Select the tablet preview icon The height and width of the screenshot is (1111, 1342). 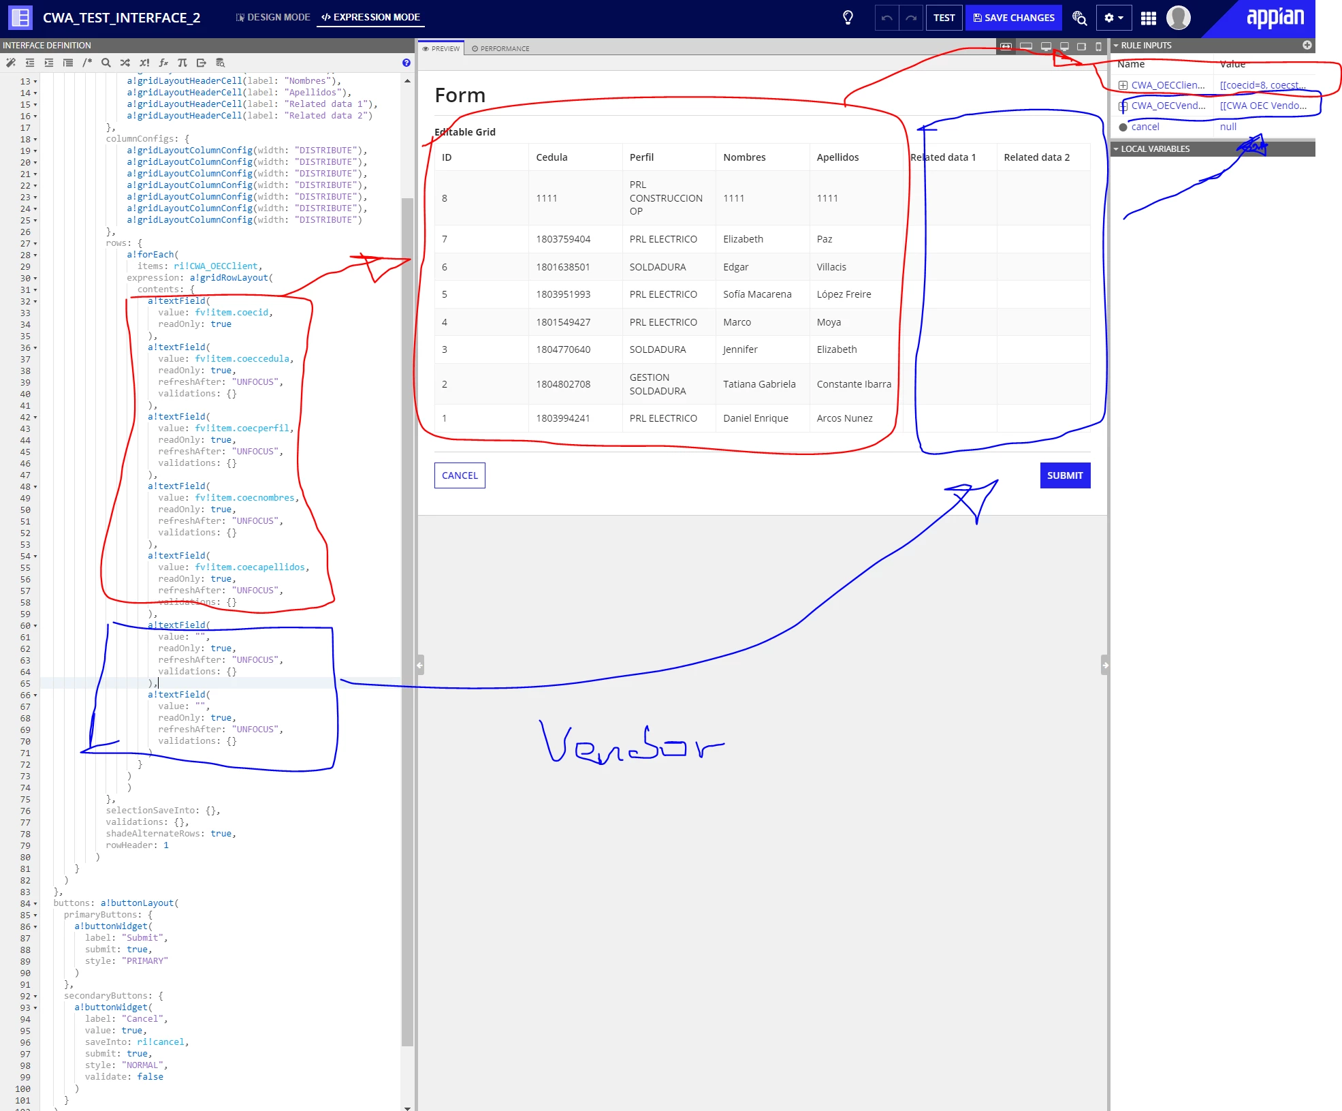coord(1081,46)
